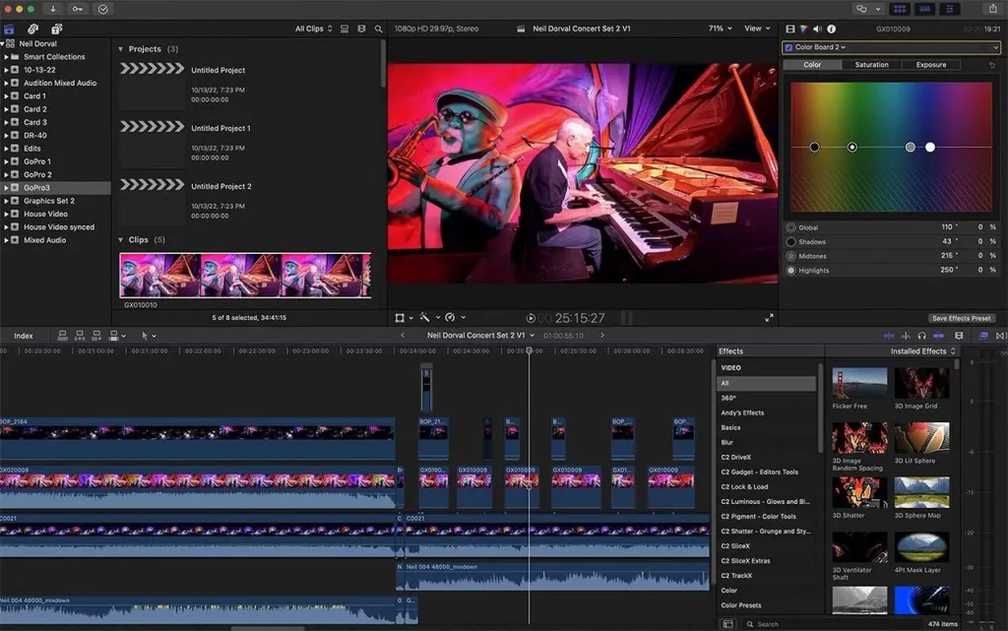Open the Video inspector filmstrip icon
This screenshot has height=631, width=1008.
790,29
